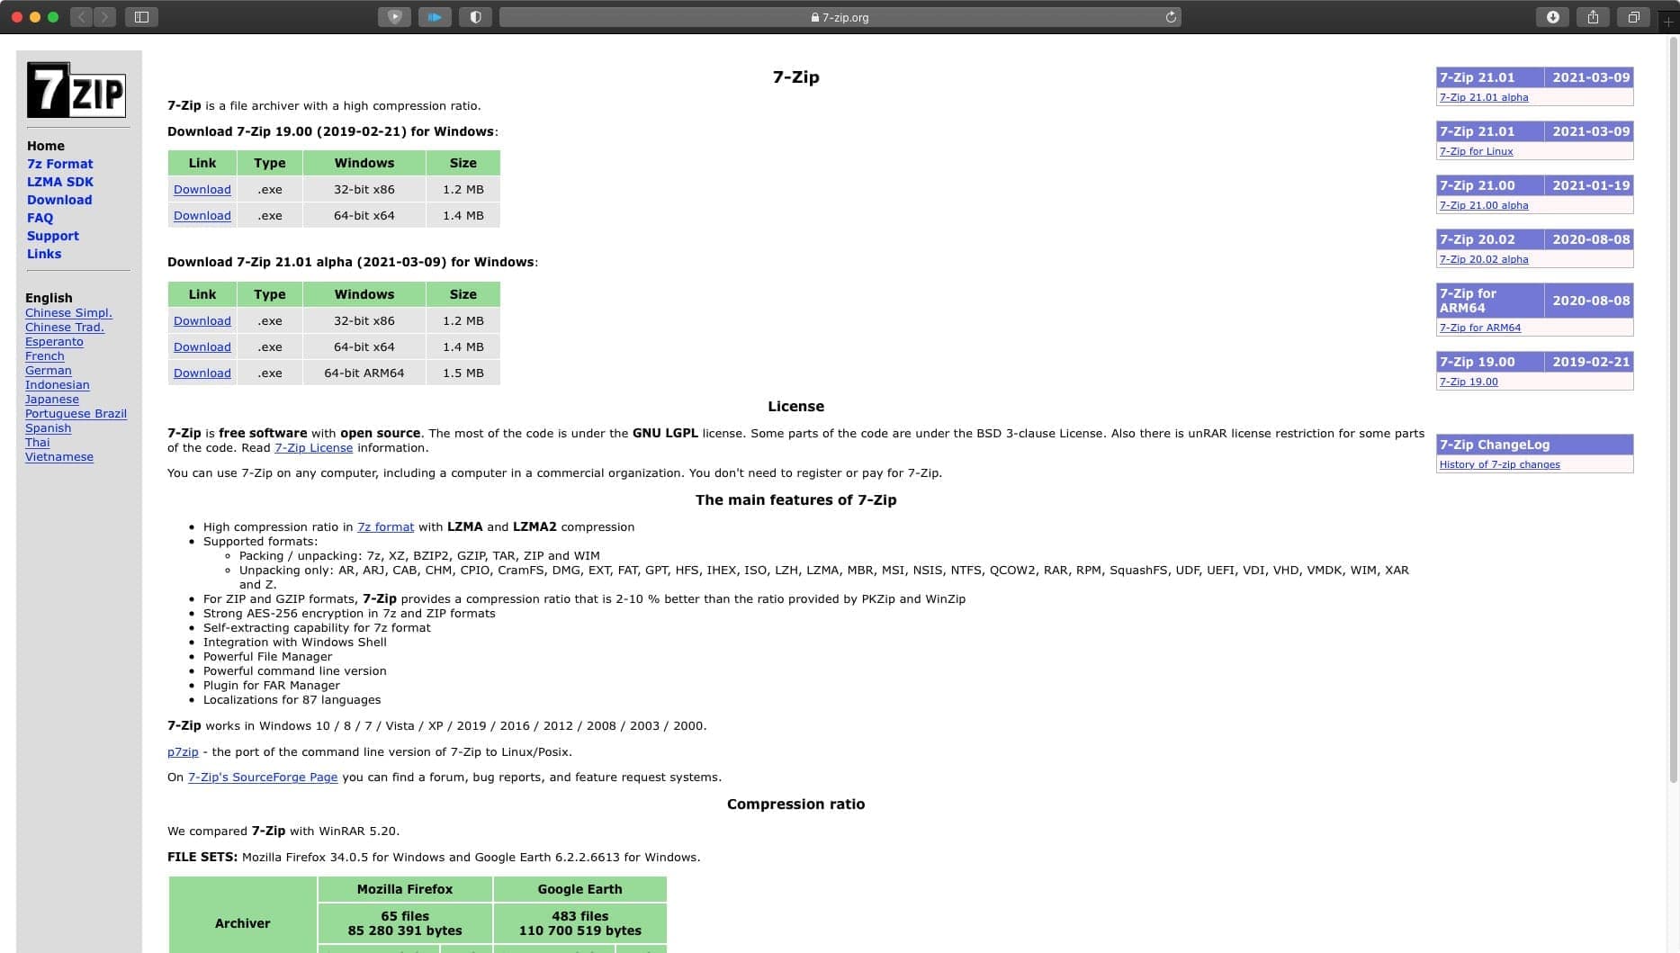The image size is (1680, 953).
Task: Switch language to Chinese Trad.
Action: click(65, 328)
